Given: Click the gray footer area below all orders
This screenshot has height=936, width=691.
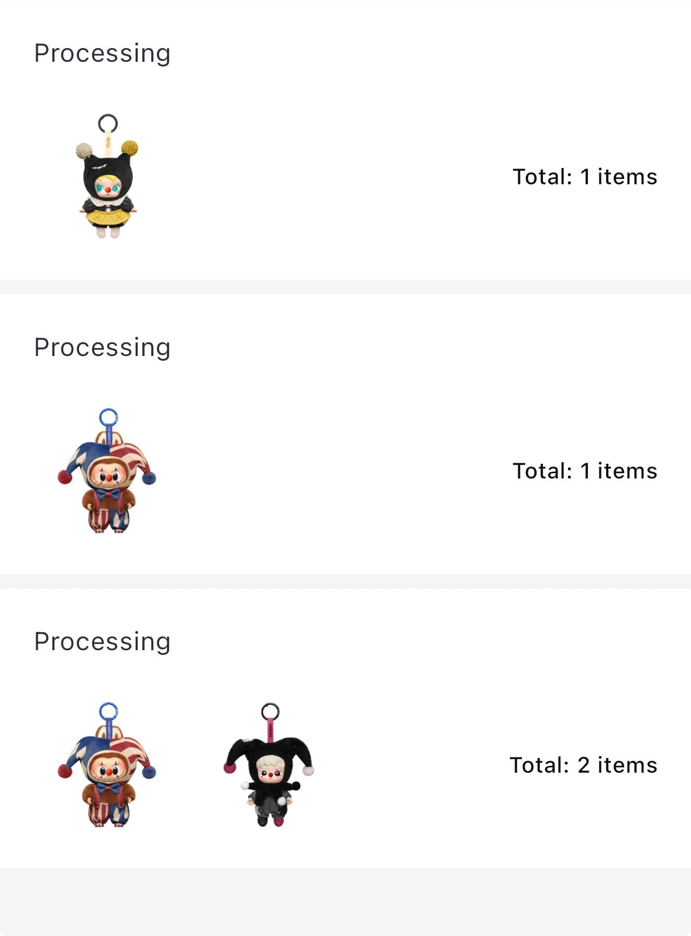Looking at the screenshot, I should (x=345, y=901).
